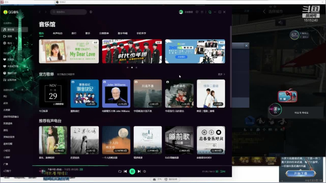Switch to the 分类歌单 playlists tab
This screenshot has width=326, height=183.
coord(104,33)
